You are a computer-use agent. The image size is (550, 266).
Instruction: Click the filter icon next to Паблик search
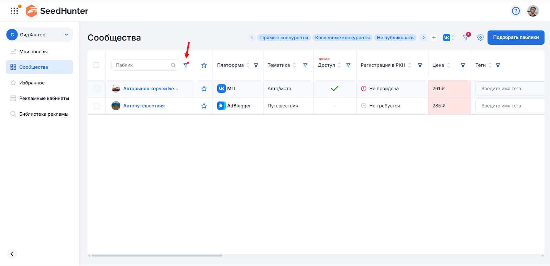tap(186, 65)
